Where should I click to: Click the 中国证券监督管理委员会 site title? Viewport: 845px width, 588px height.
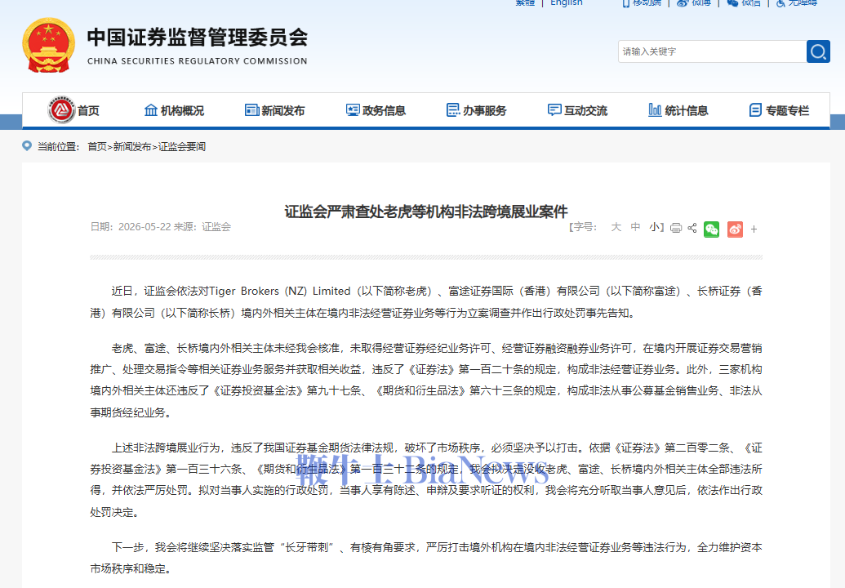198,38
